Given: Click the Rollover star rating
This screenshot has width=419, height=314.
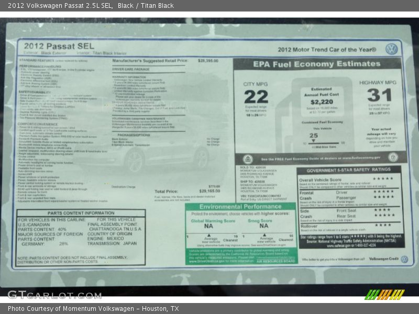Looking at the screenshot, I should pyautogui.click(x=382, y=225).
